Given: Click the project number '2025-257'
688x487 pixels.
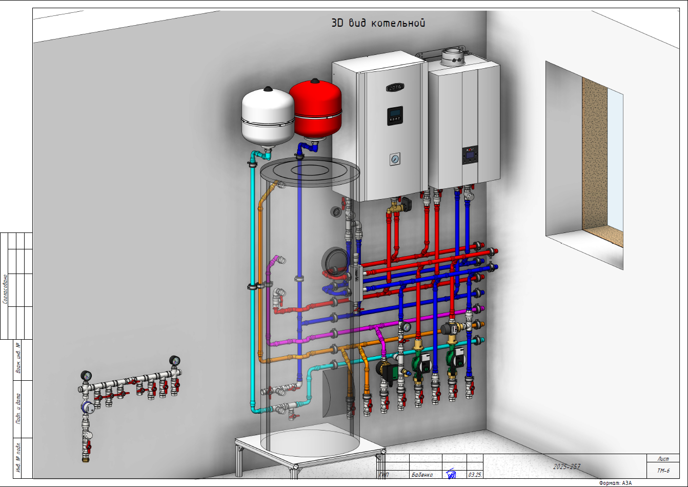Looking at the screenshot, I should click(x=566, y=466).
